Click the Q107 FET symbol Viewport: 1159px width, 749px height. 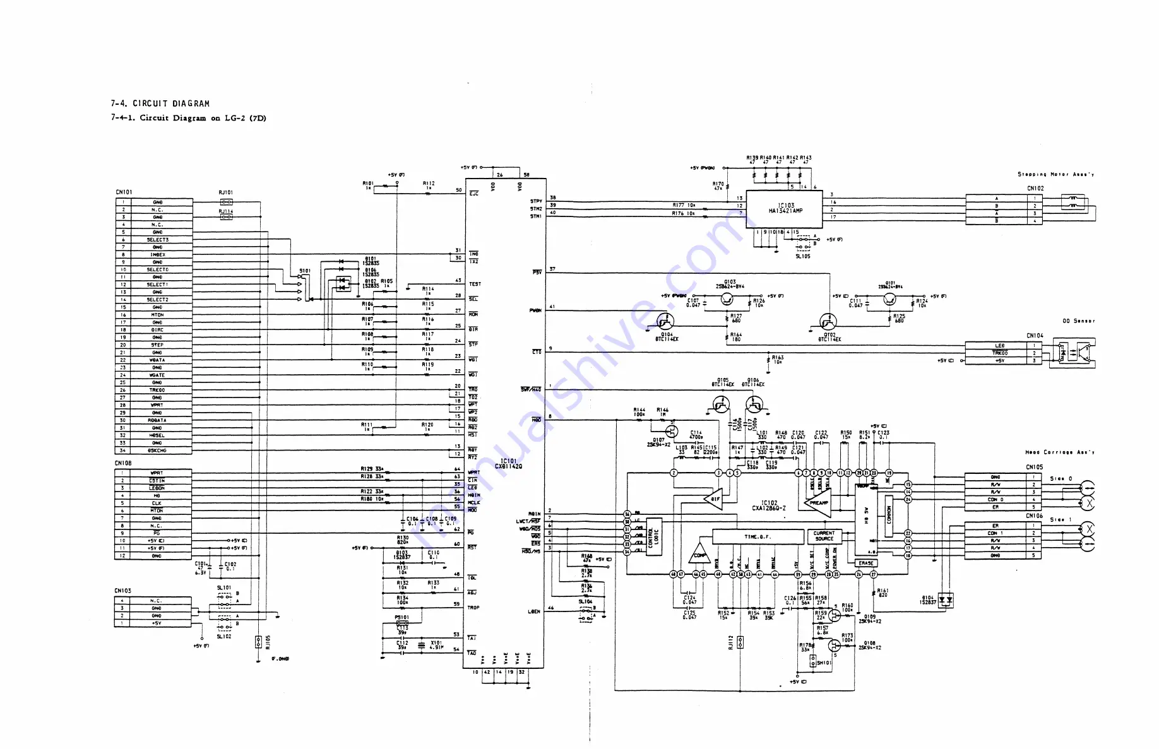672,431
